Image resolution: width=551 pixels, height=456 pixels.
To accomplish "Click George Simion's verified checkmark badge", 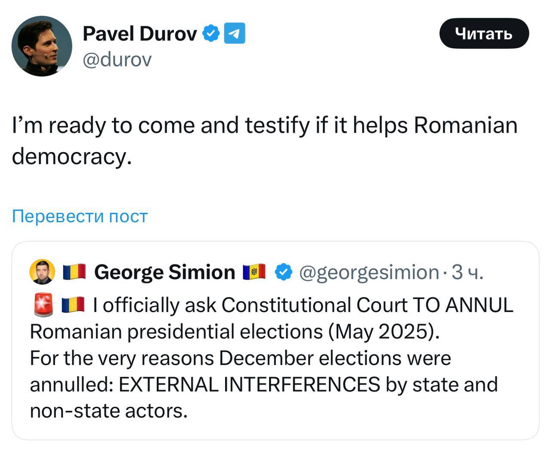I will pyautogui.click(x=283, y=272).
